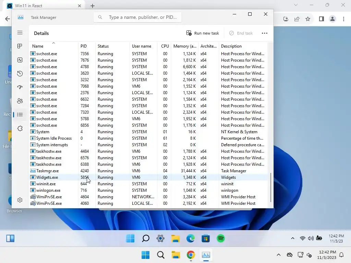
Task: Sort by the Status column header
Action: tap(112, 46)
